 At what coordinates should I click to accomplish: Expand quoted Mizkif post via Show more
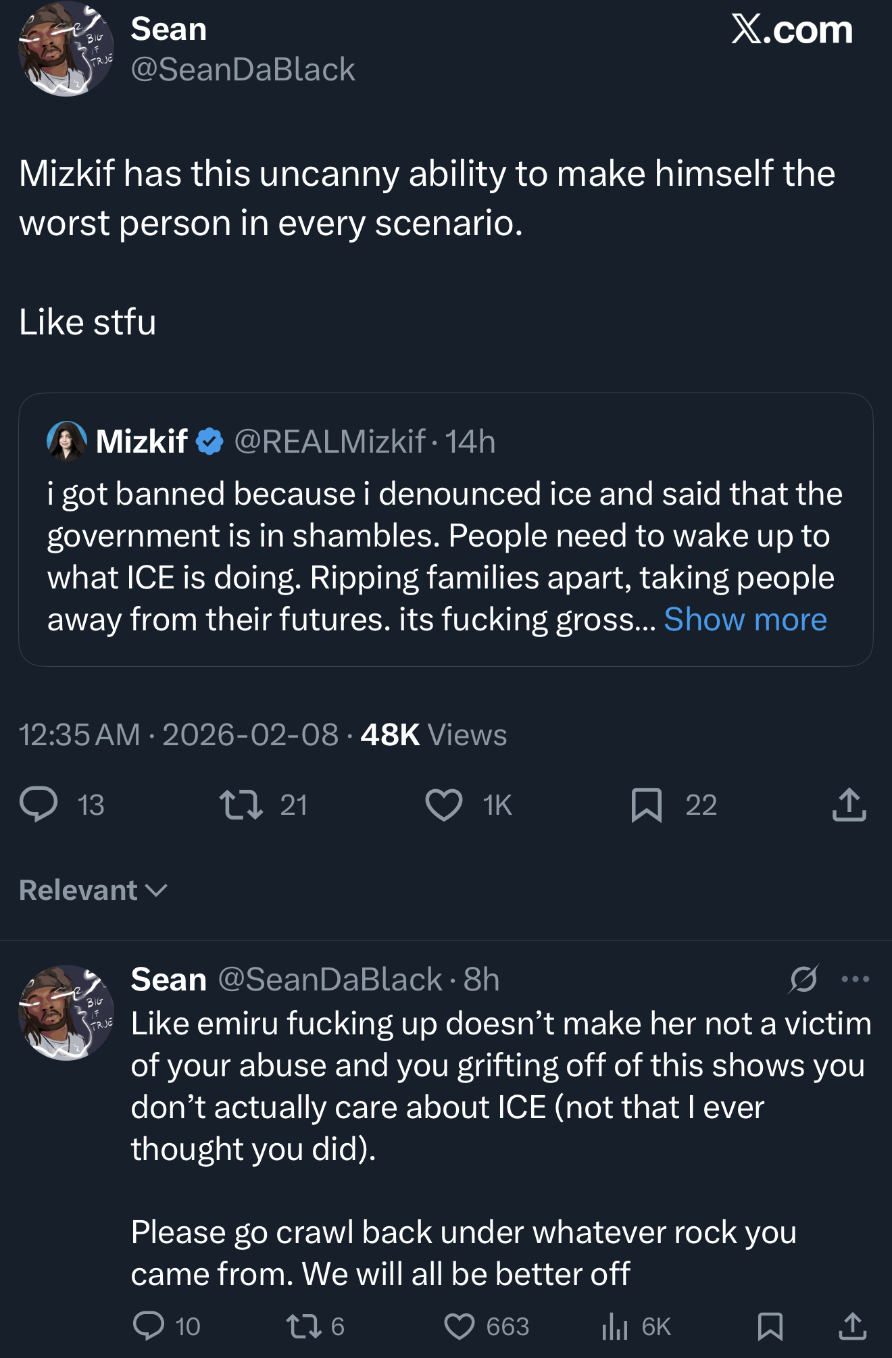pyautogui.click(x=745, y=620)
